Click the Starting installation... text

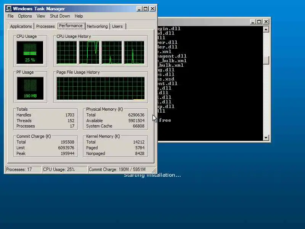pyautogui.click(x=152, y=175)
